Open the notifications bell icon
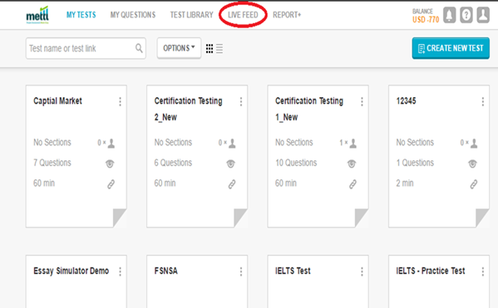498x308 pixels. [x=450, y=15]
